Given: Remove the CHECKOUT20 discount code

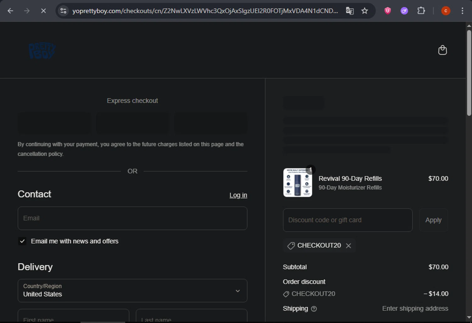Looking at the screenshot, I should point(348,246).
